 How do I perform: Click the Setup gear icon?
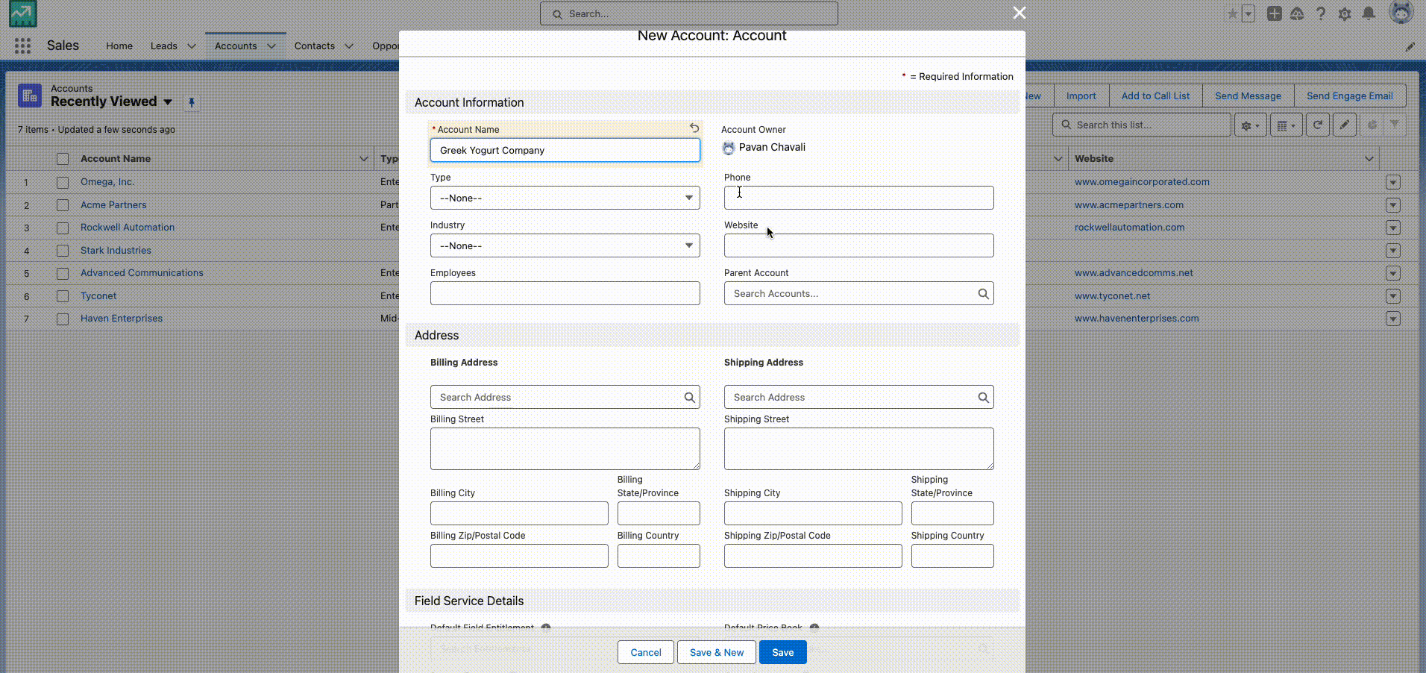(x=1345, y=13)
